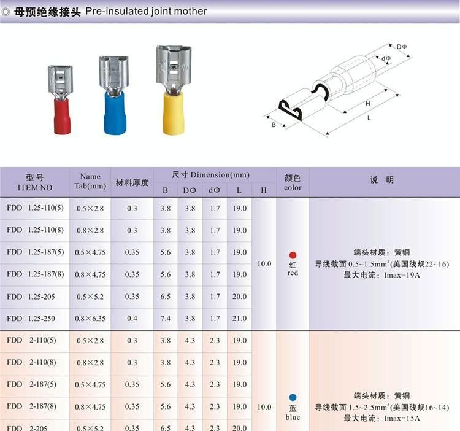Screen dimensions: 460x431
Task: Click the 'H' label in the diagram
Action: pyautogui.click(x=367, y=103)
